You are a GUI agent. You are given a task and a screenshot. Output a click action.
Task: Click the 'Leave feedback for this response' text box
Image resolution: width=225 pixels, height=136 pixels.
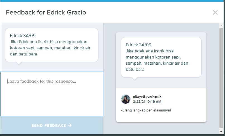(52, 94)
